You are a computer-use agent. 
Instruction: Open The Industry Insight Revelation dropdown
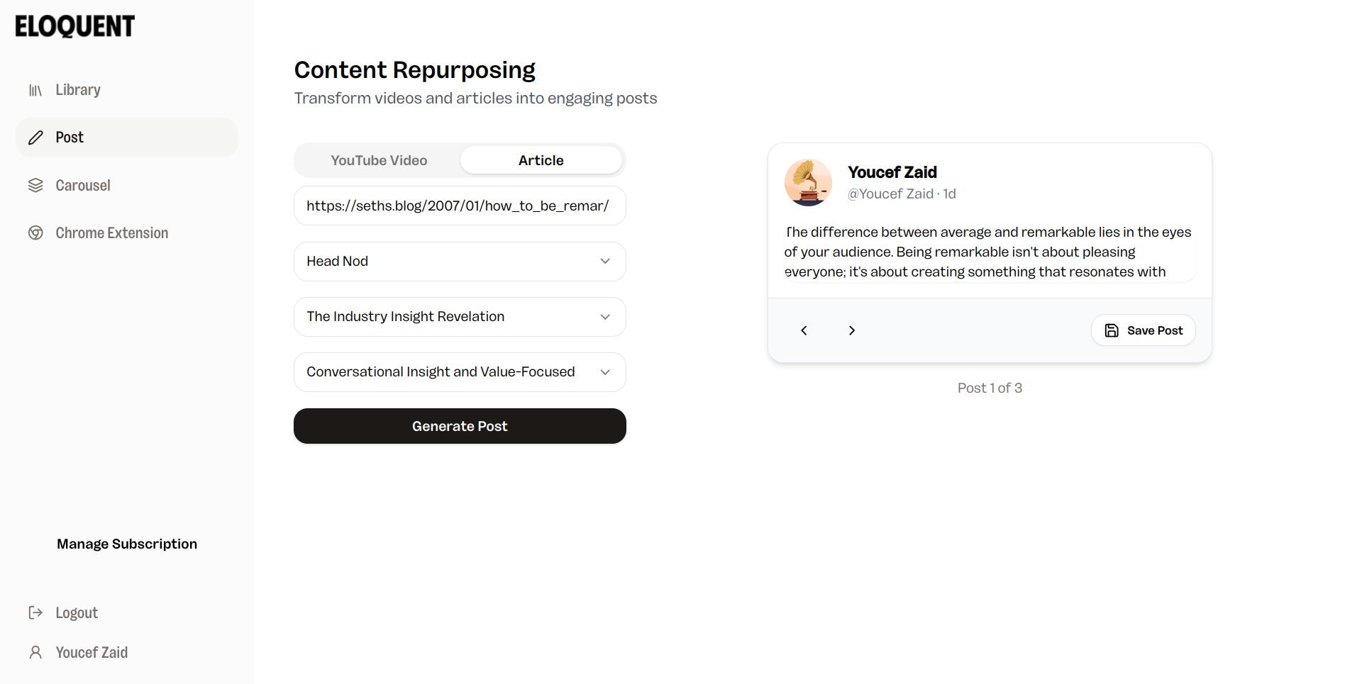(x=460, y=317)
